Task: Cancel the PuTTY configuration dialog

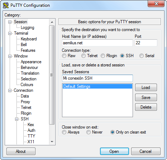Action: tap(145, 151)
